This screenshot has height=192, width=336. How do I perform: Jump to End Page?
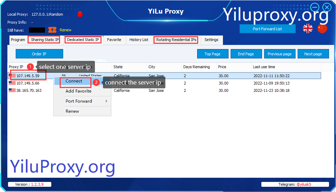tap(246, 54)
